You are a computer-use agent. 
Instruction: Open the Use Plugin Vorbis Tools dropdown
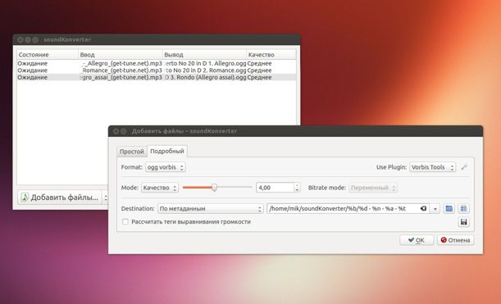(432, 167)
